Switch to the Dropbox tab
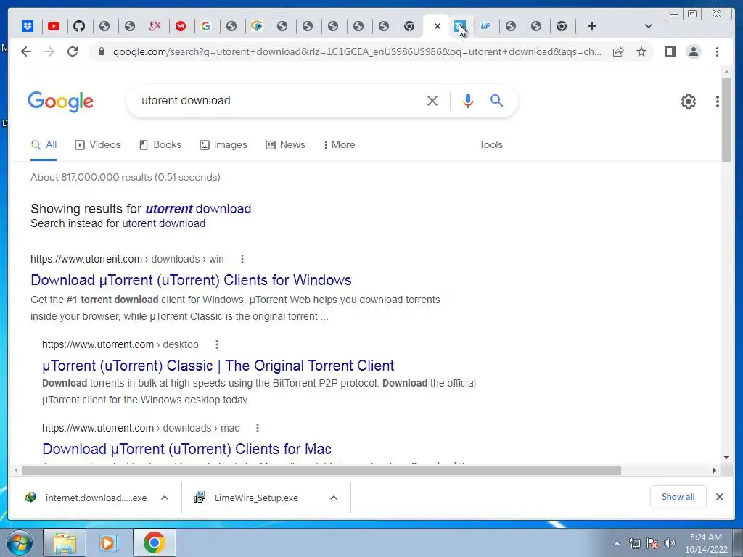The image size is (743, 557). tap(28, 27)
